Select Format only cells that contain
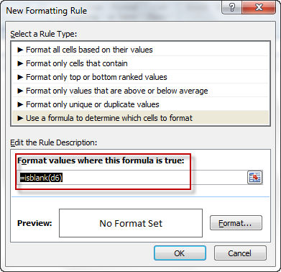 pos(141,63)
